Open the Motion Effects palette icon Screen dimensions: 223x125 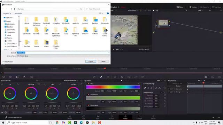pos(31,77)
